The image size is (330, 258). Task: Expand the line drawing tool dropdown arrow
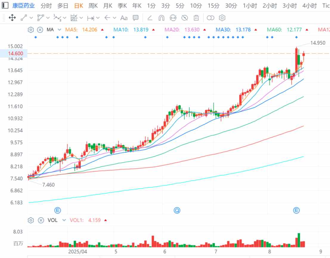click(x=31, y=18)
